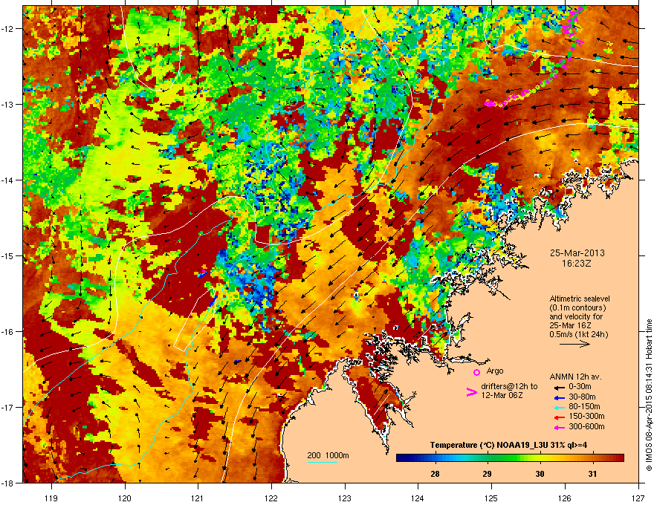Click the '12-Mar 06Z' legend text
The height and width of the screenshot is (505, 654).
pyautogui.click(x=502, y=395)
